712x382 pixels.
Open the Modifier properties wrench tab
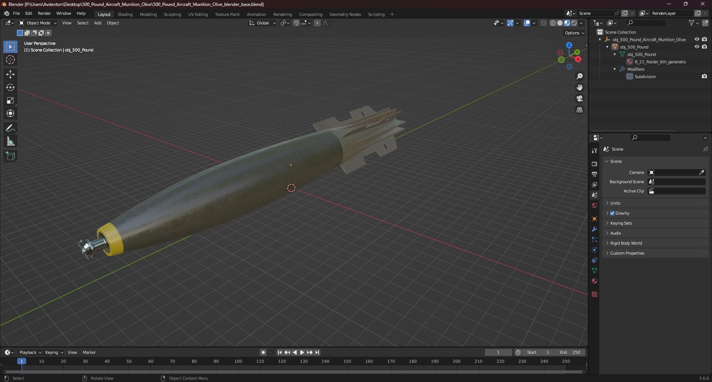pyautogui.click(x=594, y=229)
